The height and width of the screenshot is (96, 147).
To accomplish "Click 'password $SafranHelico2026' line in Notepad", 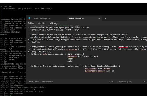I will point(83,57).
